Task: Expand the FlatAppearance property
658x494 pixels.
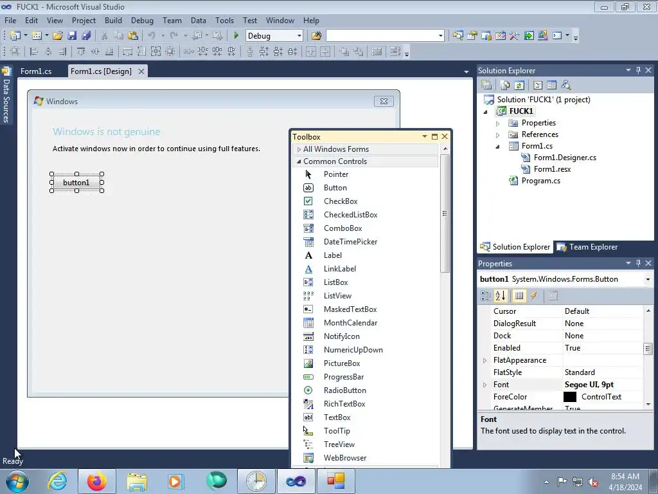Action: tap(485, 360)
